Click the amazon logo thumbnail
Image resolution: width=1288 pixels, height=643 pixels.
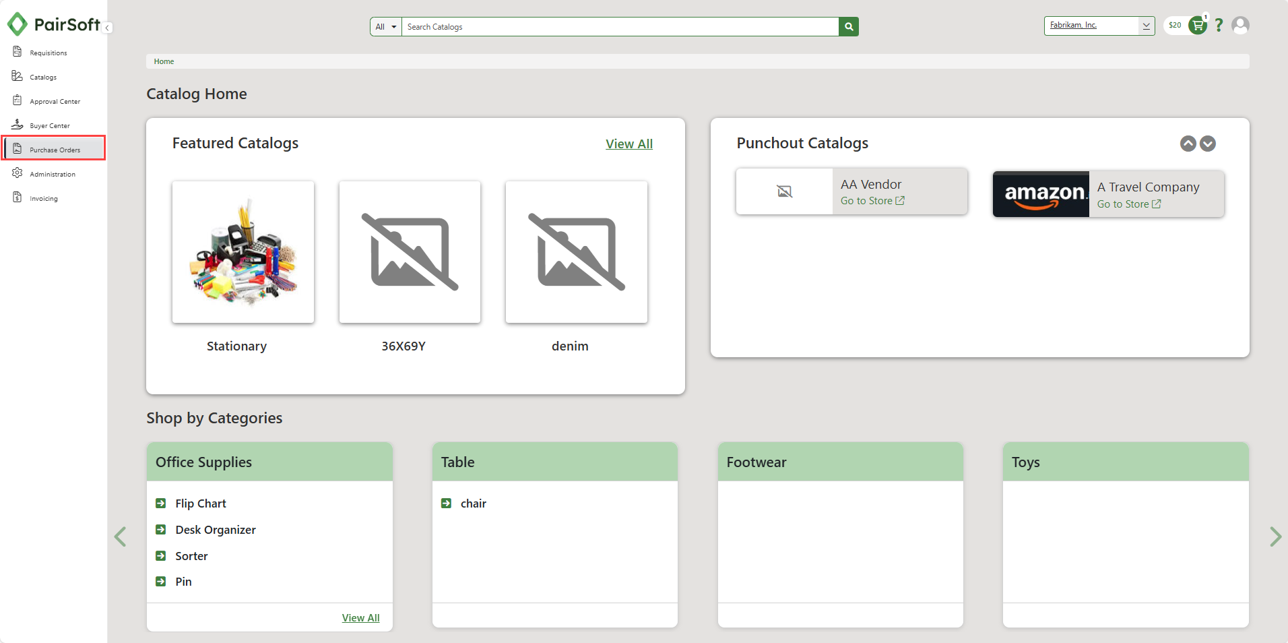click(x=1041, y=194)
